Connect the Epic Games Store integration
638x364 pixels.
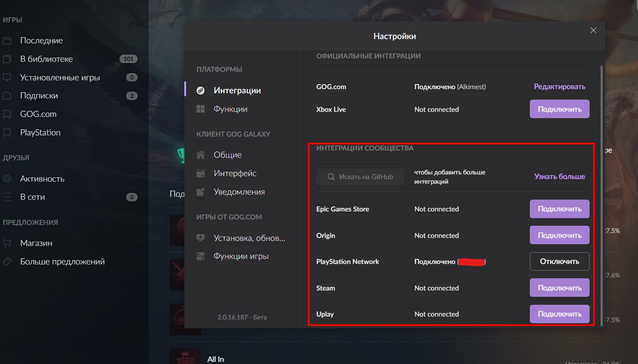point(559,209)
